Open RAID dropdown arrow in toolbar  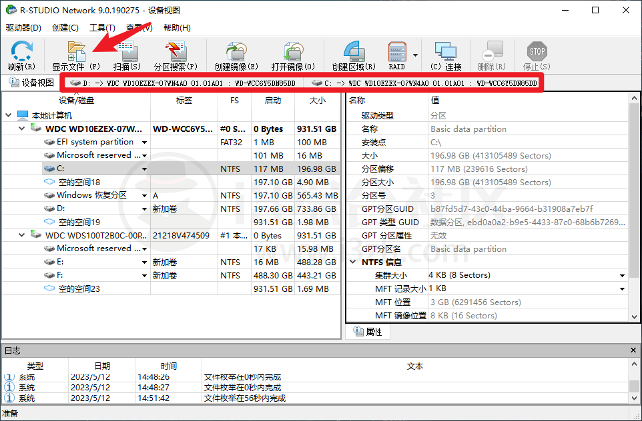click(415, 55)
